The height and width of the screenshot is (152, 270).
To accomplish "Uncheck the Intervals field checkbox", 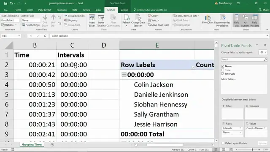I will click(x=223, y=74).
